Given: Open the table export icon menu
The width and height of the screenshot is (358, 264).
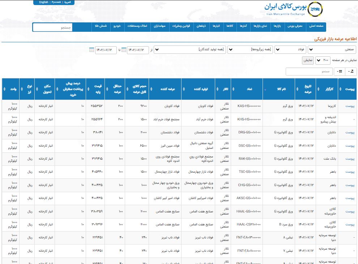Looking at the screenshot, I should point(351,72).
